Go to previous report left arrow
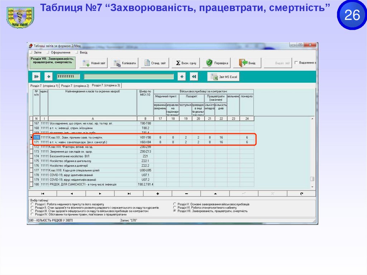Screen dimensions: 367x275 (48, 77)
